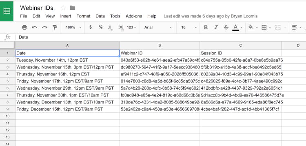Select Webinar ID starting dc980270
Image resolution: width=306 pixels, height=146 pixels.
point(160,67)
